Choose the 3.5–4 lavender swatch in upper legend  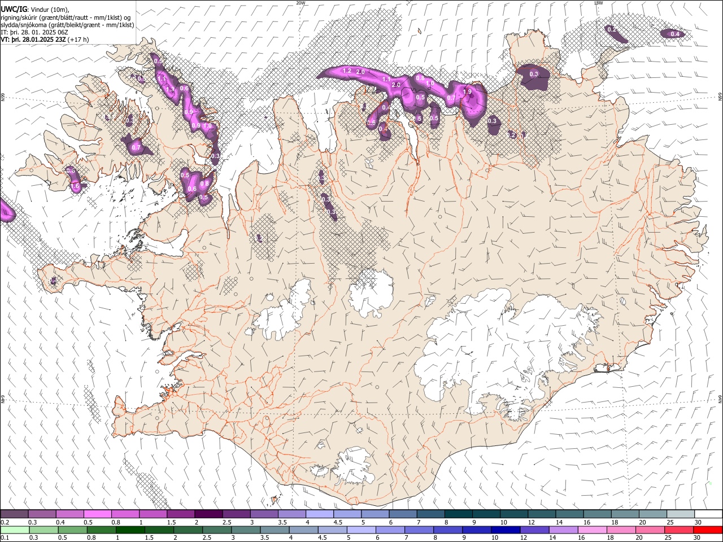[292, 514]
